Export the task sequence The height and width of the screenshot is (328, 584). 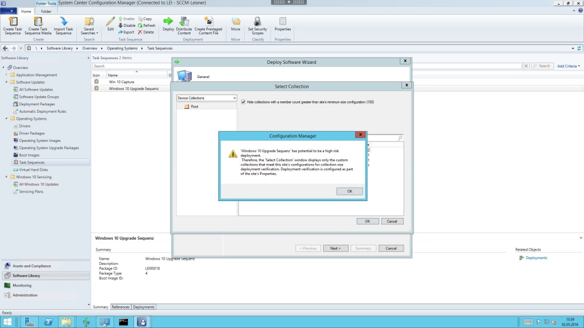point(126,32)
